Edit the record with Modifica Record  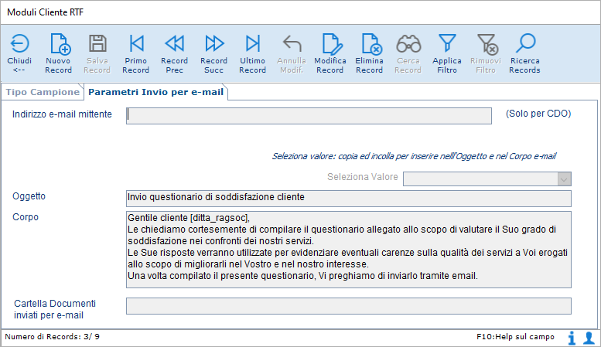[330, 53]
